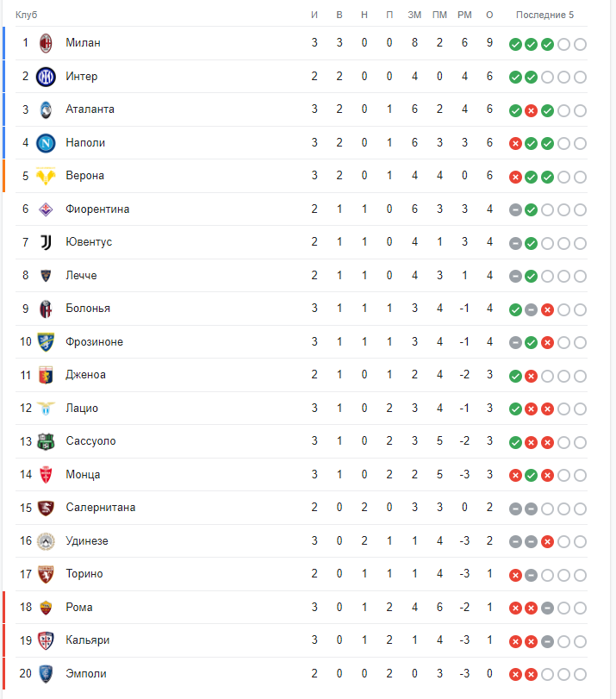Click the Рома club crest
The width and height of the screenshot is (616, 699).
coord(46,608)
